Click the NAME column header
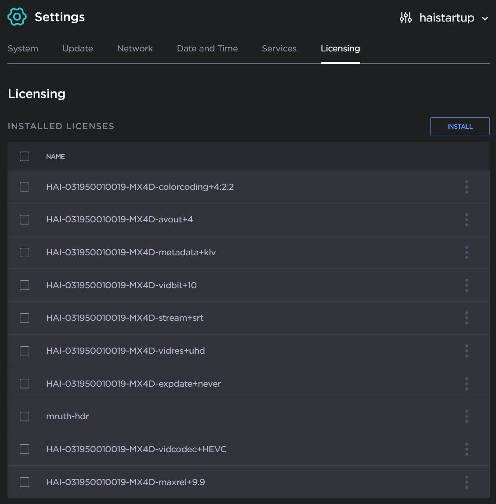This screenshot has height=504, width=496. click(x=55, y=156)
